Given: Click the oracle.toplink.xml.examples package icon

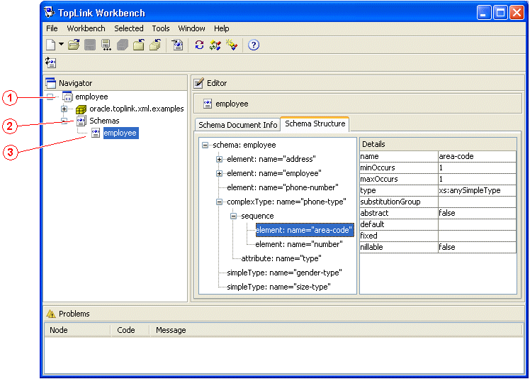Looking at the screenshot, I should [81, 109].
